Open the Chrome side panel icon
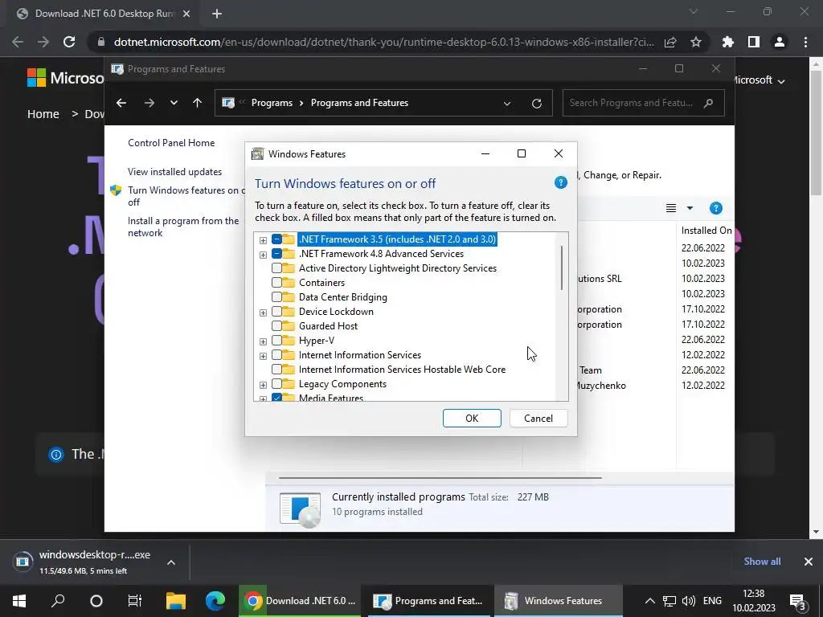This screenshot has width=823, height=617. pyautogui.click(x=754, y=42)
